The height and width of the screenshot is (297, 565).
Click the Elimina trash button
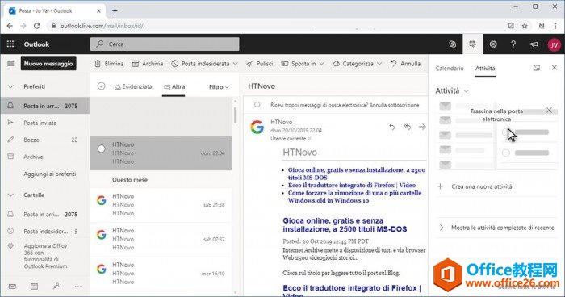coord(109,64)
